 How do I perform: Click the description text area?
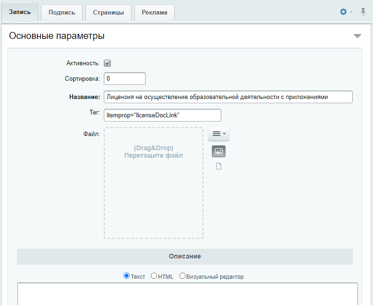point(187,294)
